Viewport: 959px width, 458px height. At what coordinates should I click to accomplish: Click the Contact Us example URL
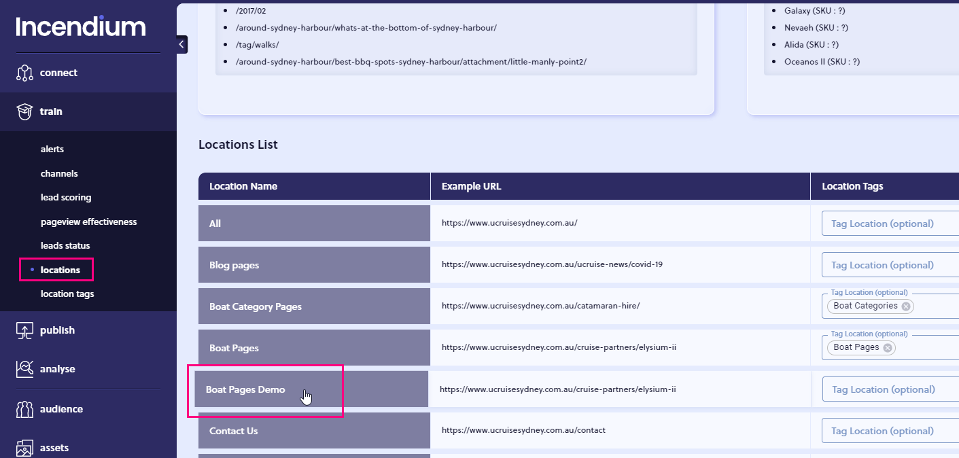[523, 430]
